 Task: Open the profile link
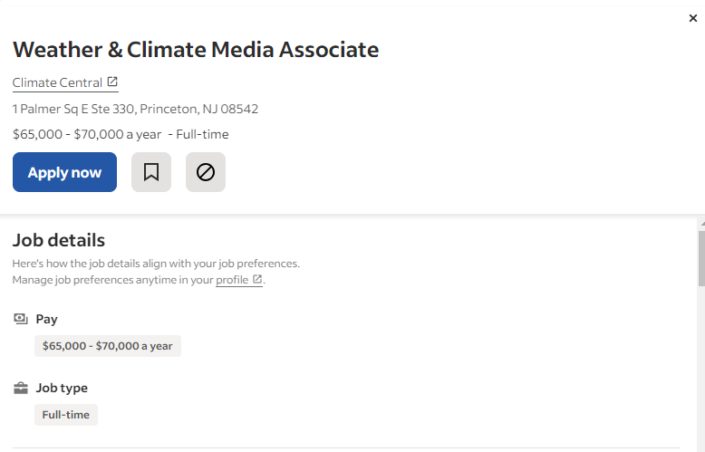tap(232, 280)
